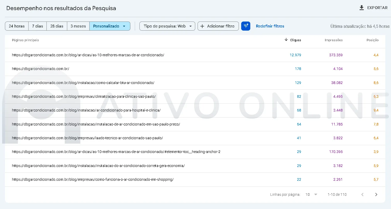Click the 1-10 de 110 pagination text
Image resolution: width=391 pixels, height=209 pixels.
pos(337,194)
